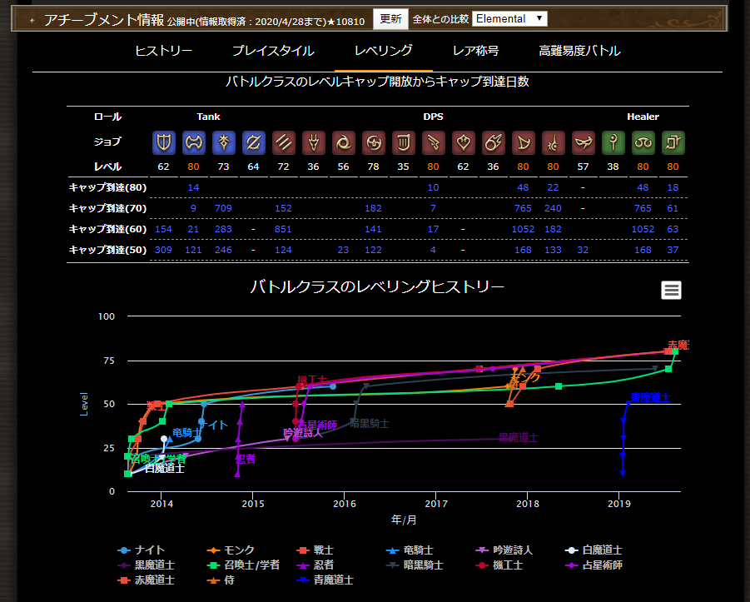
Task: Hide 暗黒騎士 line using legend
Action: [x=415, y=565]
